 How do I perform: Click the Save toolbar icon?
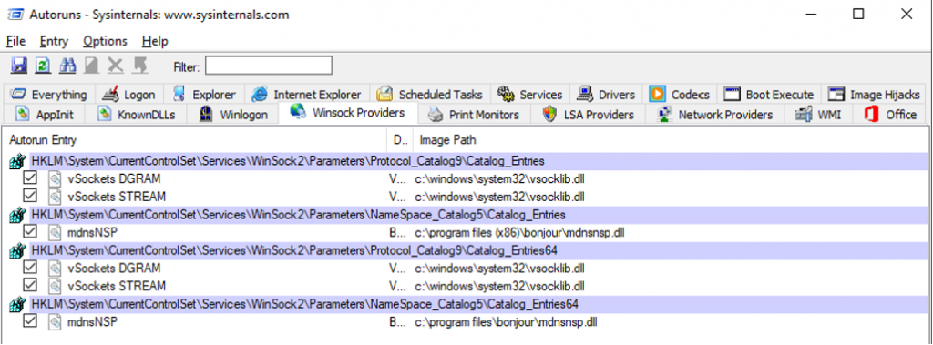[x=19, y=65]
